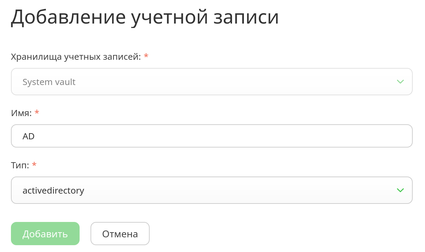
Task: Open the System vault storage dropdown
Action: pos(211,82)
